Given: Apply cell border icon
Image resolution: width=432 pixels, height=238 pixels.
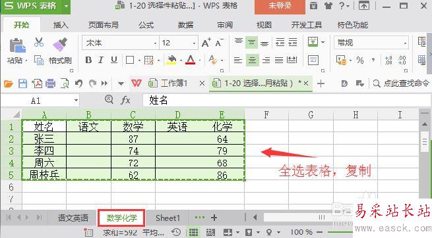Looking at the screenshot, I should (x=130, y=60).
